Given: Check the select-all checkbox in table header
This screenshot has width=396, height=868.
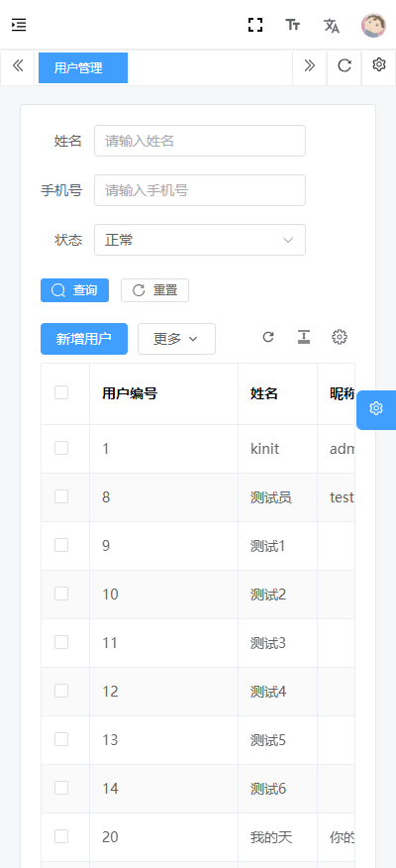Looking at the screenshot, I should pos(61,392).
